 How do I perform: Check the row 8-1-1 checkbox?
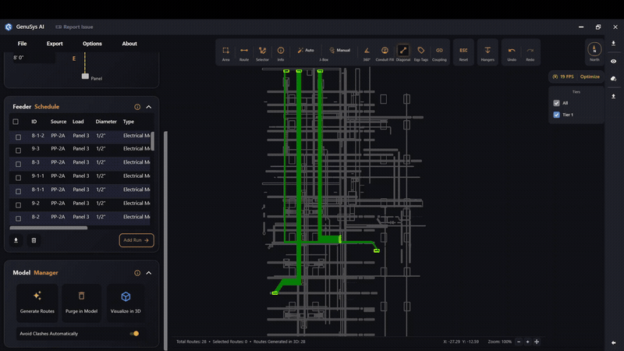pyautogui.click(x=18, y=191)
